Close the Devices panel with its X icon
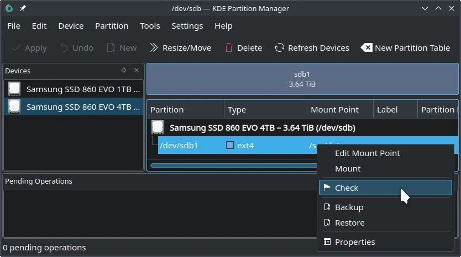 137,71
